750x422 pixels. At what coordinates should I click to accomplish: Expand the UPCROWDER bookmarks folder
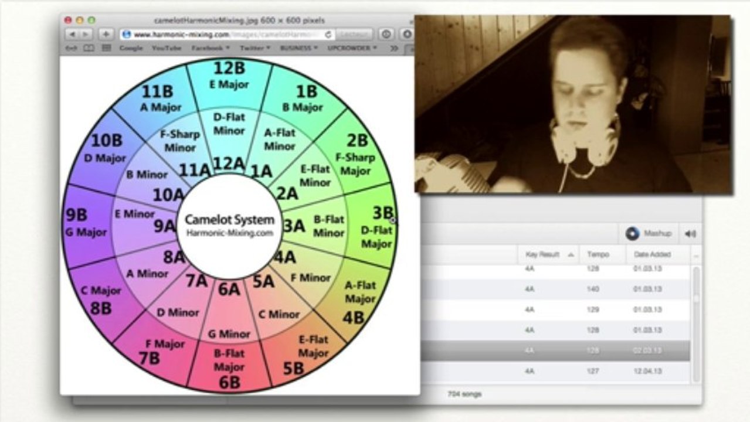point(352,48)
